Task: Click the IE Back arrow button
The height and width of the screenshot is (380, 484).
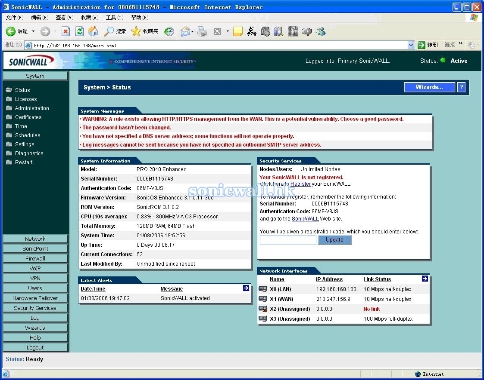Action: (x=10, y=31)
